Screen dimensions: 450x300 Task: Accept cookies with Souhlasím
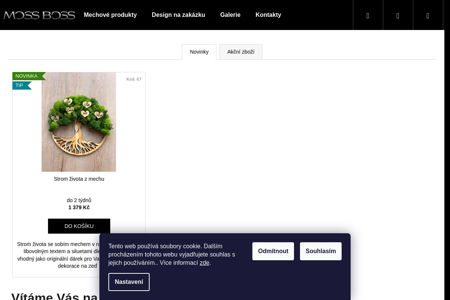click(x=321, y=251)
